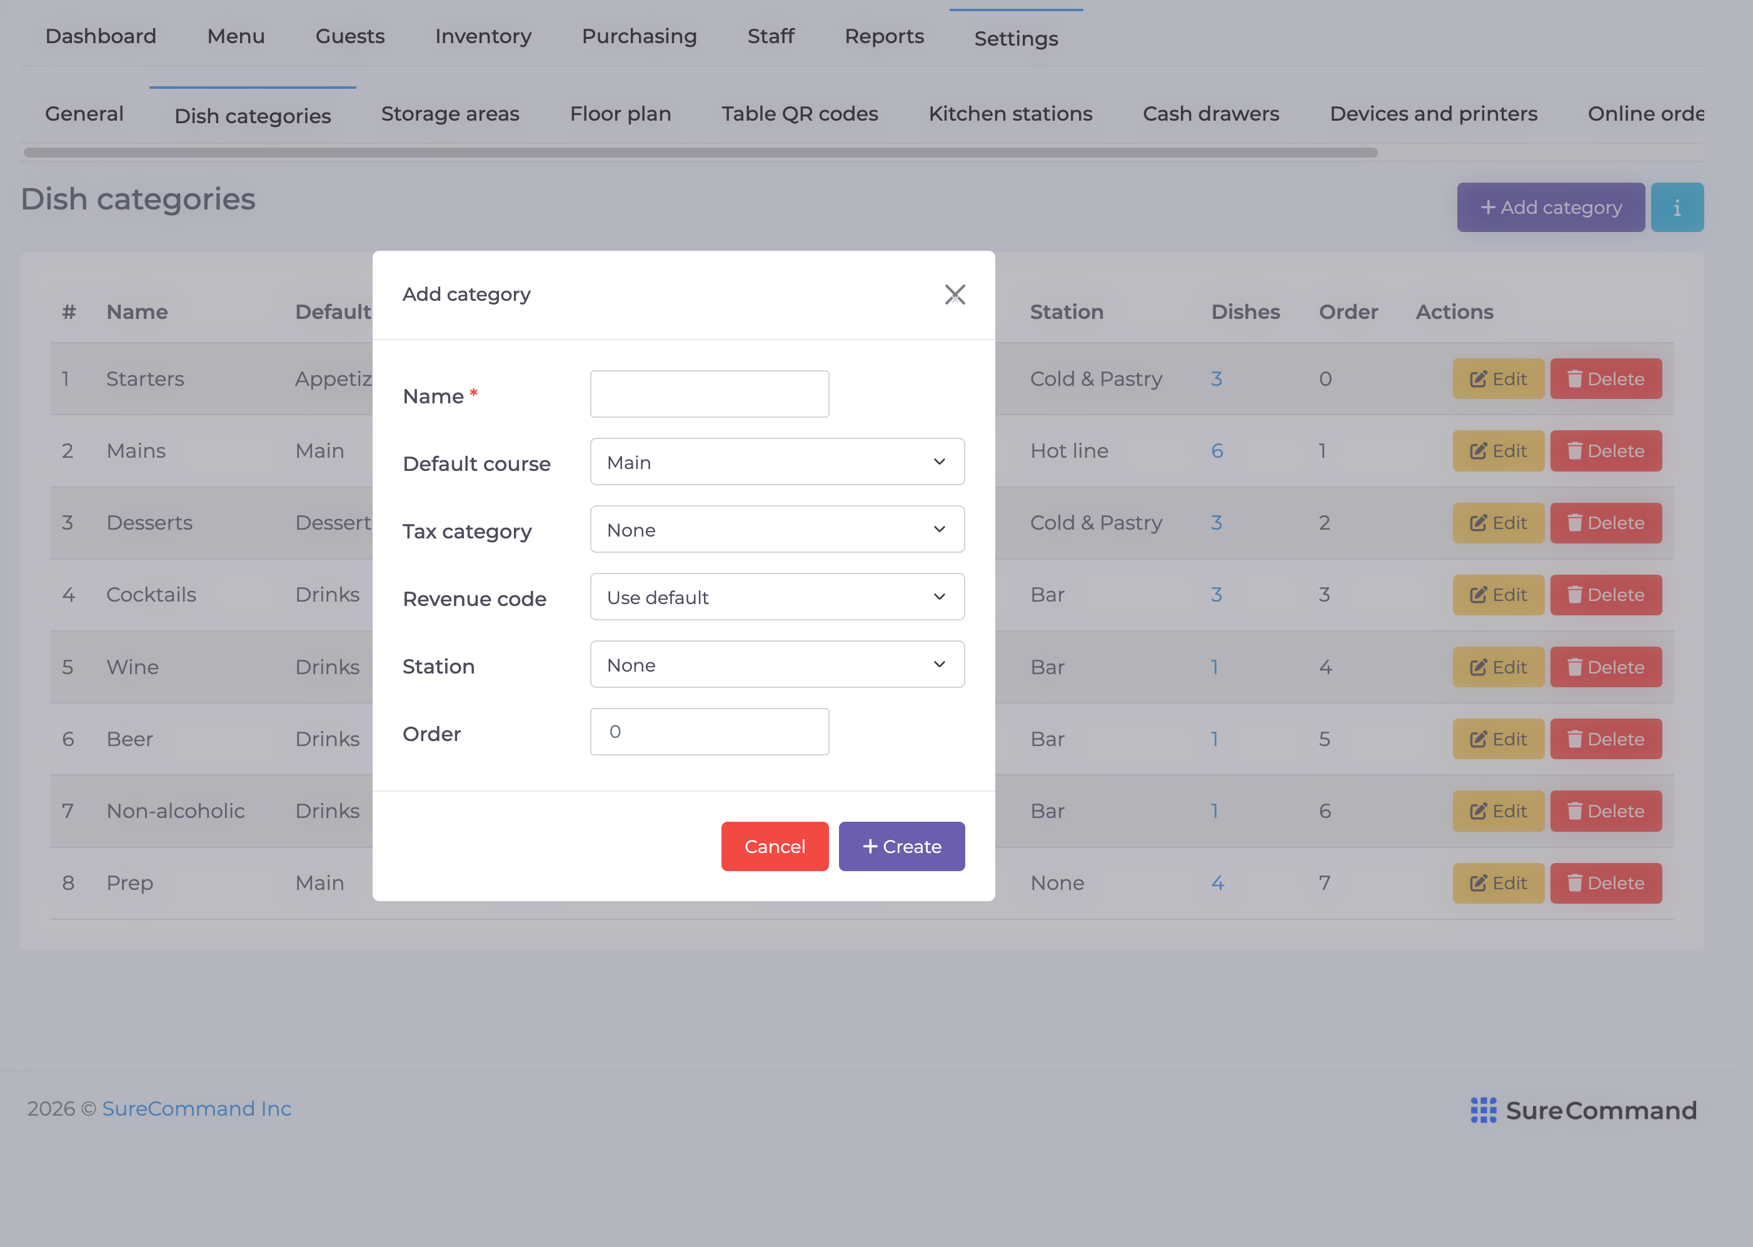The width and height of the screenshot is (1753, 1247).
Task: Click the edit icon for the Non-alcoholic row
Action: click(x=1477, y=812)
